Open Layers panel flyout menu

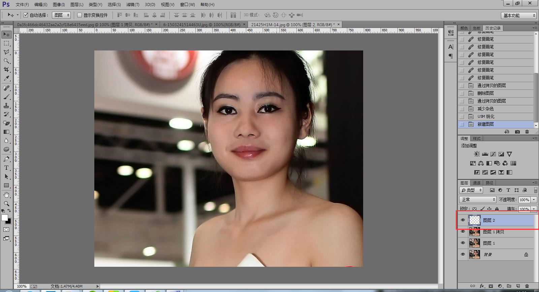click(x=535, y=183)
